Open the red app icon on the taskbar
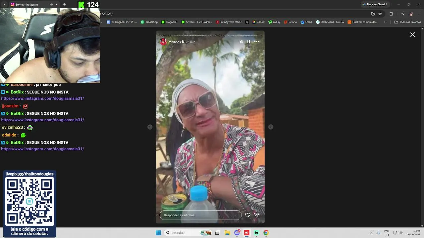424x238 pixels. [x=247, y=233]
